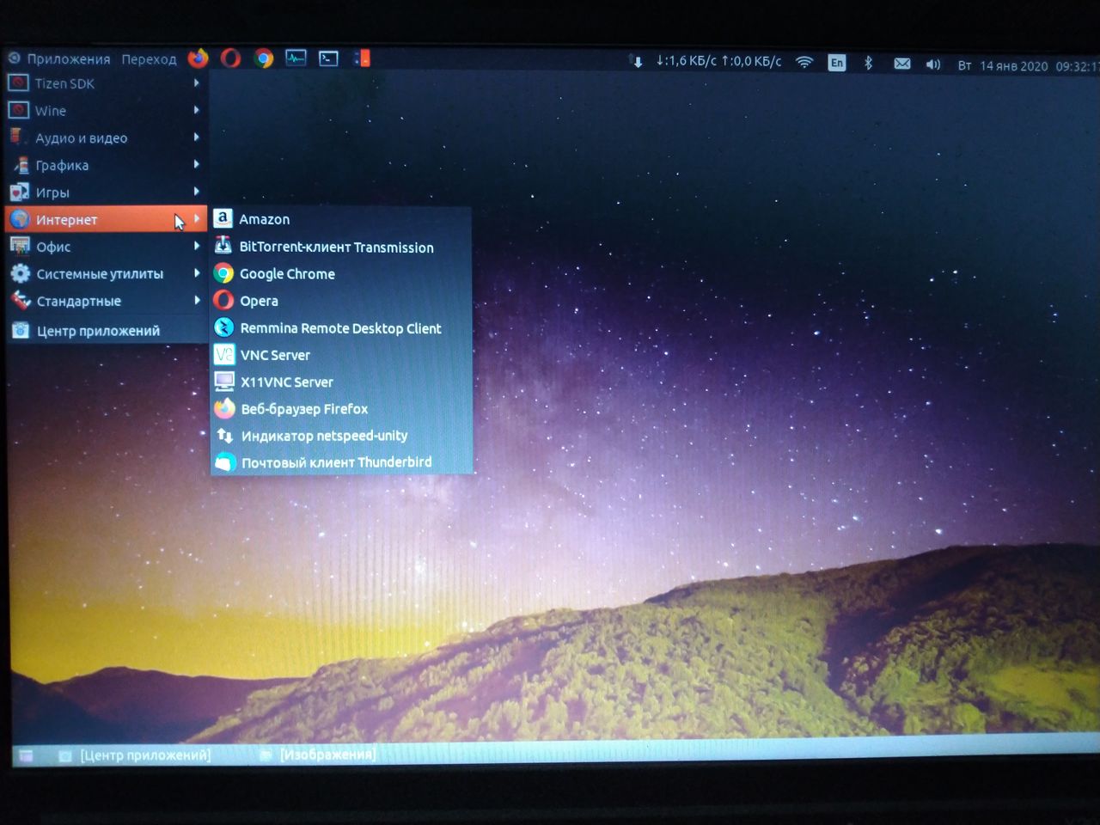
Task: Launch Индикатор netspeed-unity
Action: [x=341, y=435]
